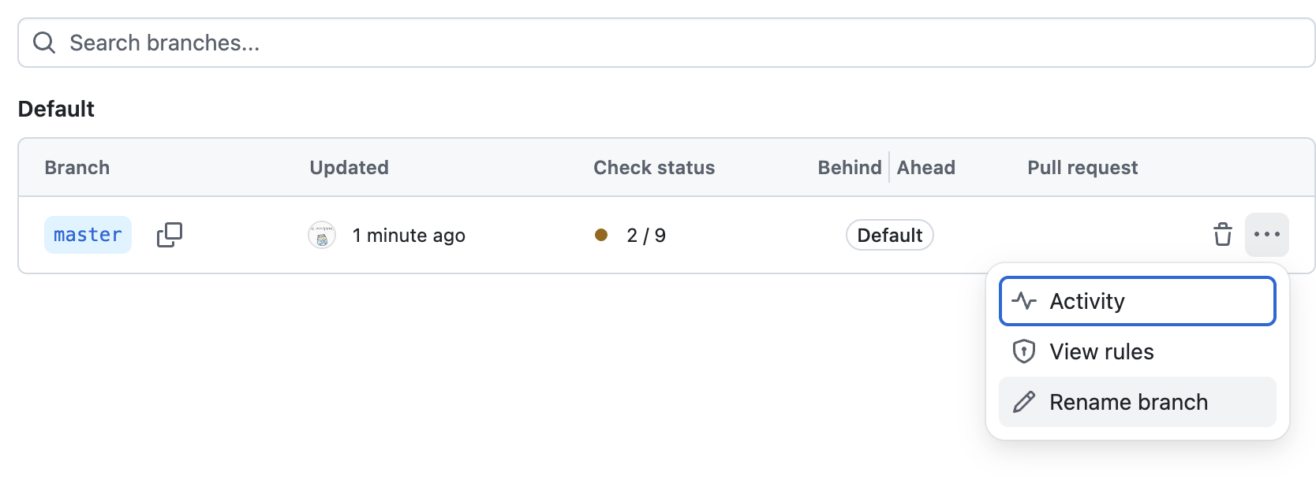Viewport: 1316px width, 487px height.
Task: Copy the master branch name to clipboard
Action: (170, 235)
